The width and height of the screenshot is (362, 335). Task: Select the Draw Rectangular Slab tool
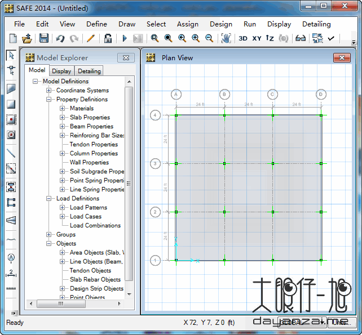[x=11, y=105]
